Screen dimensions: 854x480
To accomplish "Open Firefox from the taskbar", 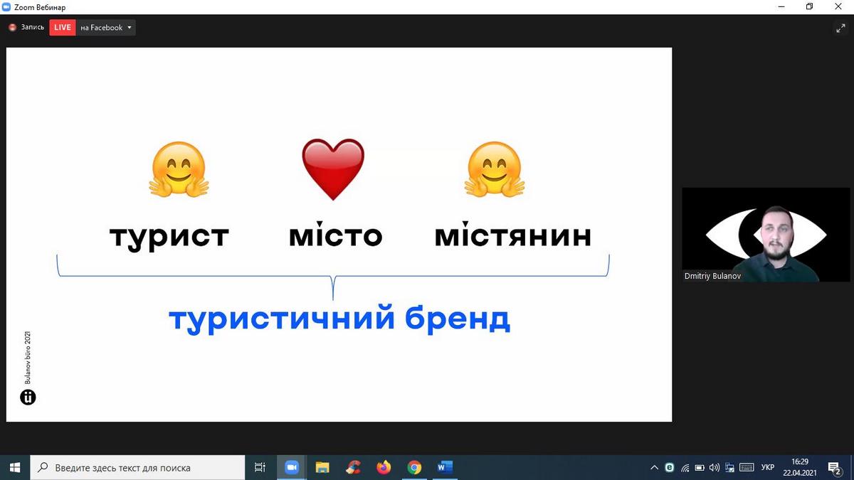I will (384, 467).
